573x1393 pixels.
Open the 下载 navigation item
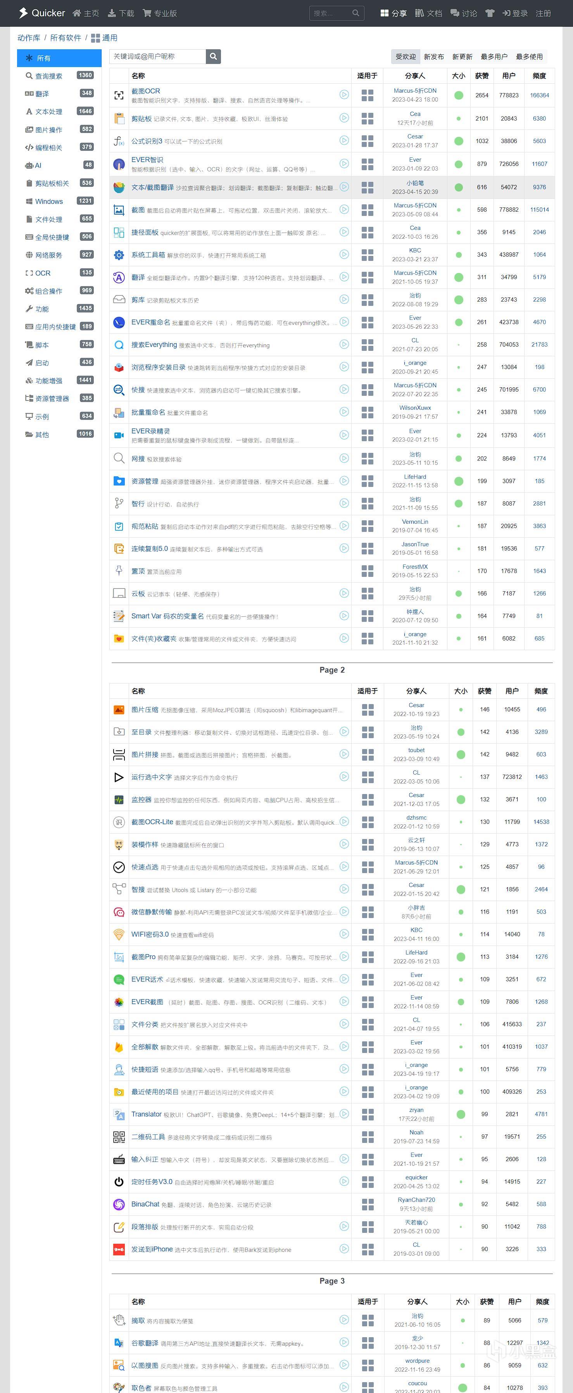click(x=121, y=13)
